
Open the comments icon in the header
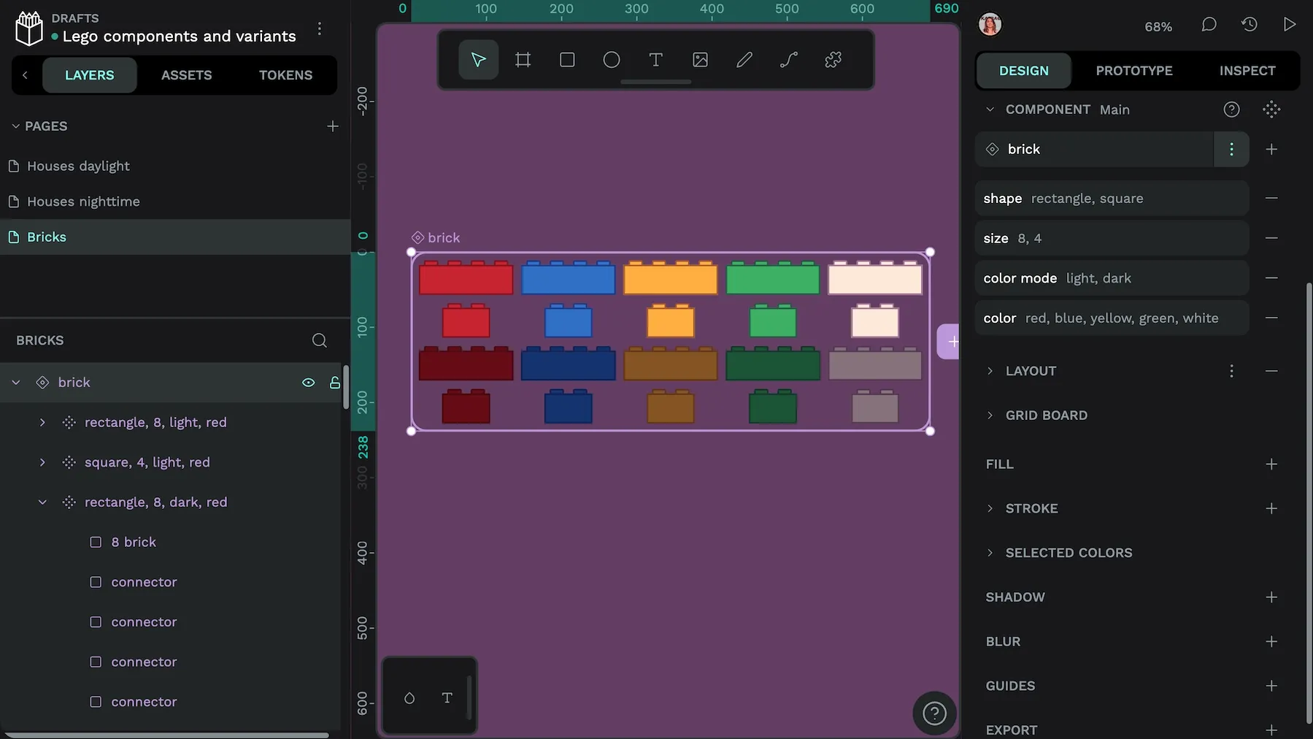1209,24
